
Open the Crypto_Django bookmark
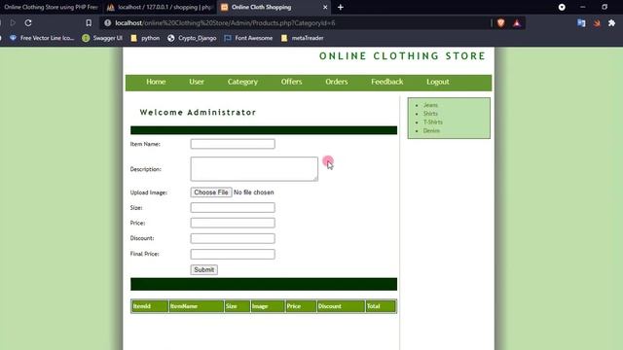coord(192,38)
